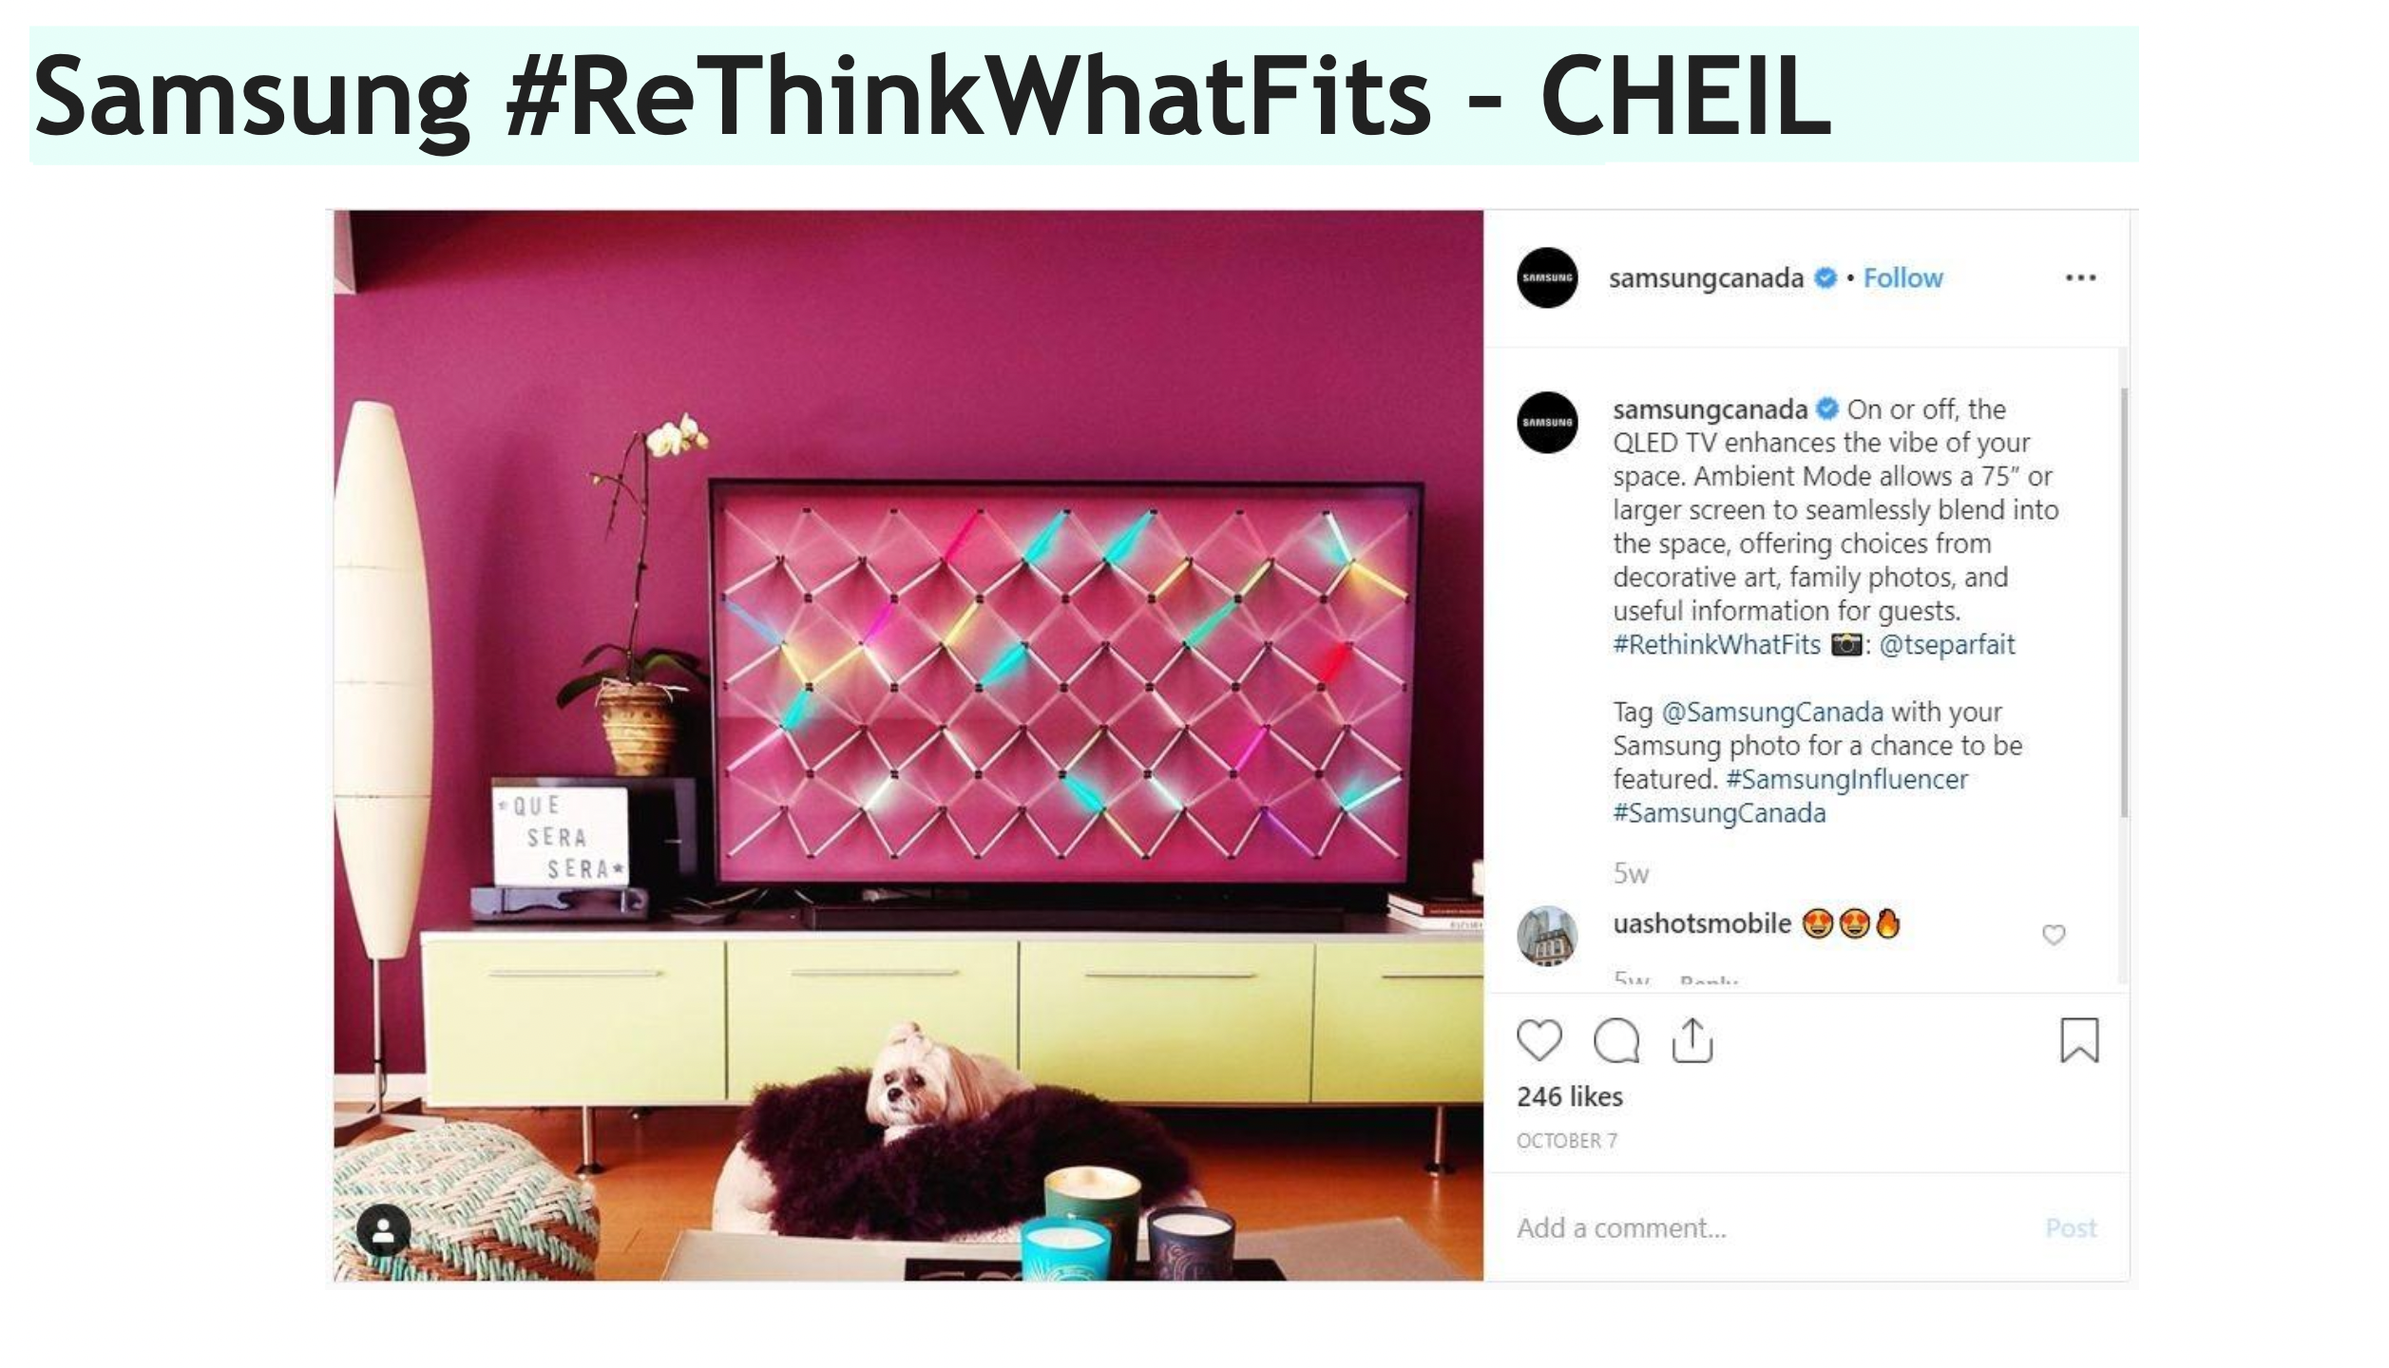Image resolution: width=2389 pixels, height=1368 pixels.
Task: Open Samsung avatar beside the caption
Action: [1547, 422]
